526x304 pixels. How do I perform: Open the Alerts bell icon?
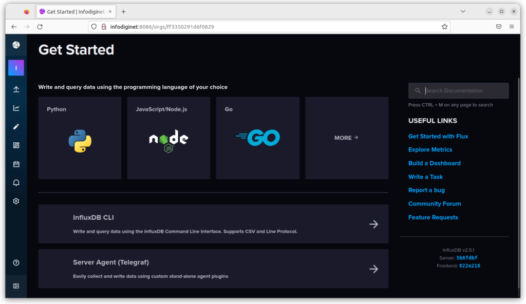16,182
